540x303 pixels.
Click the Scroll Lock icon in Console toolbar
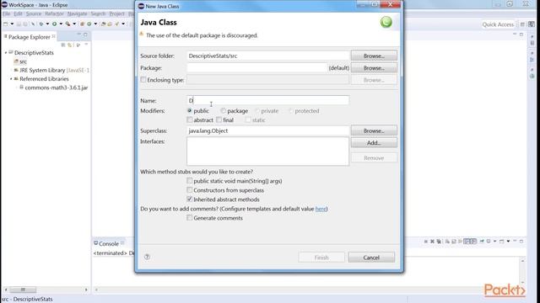pos(454,242)
